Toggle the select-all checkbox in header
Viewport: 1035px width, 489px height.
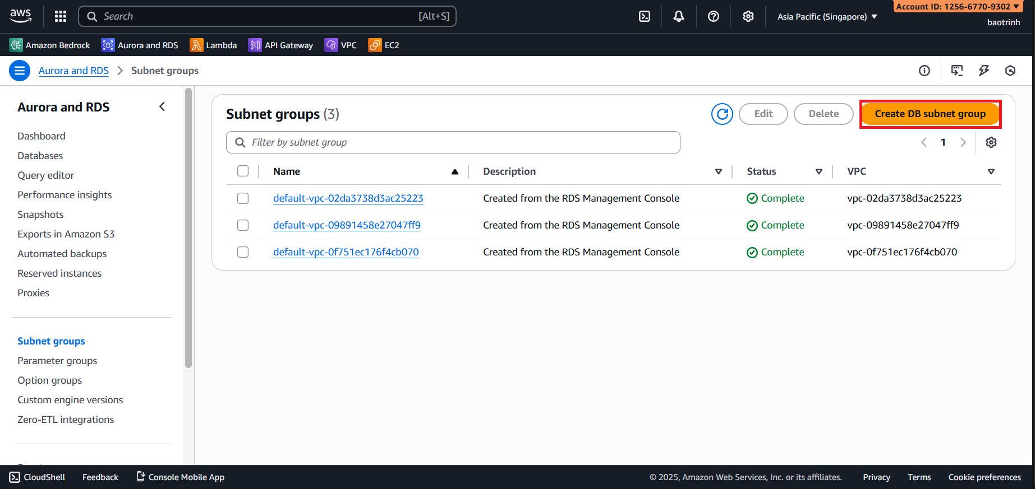[x=243, y=171]
